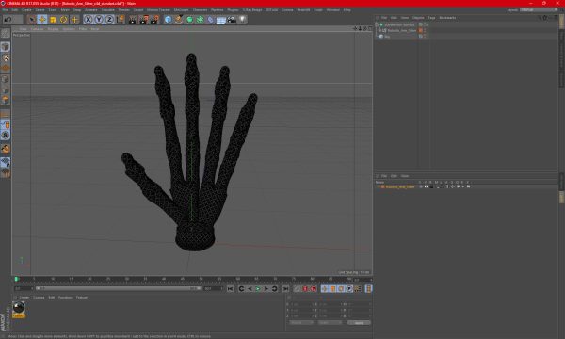
Task: Open the main File menu
Action: [5, 10]
